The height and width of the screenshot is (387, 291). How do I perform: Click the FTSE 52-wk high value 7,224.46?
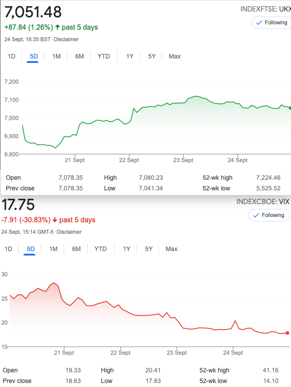tap(268, 178)
